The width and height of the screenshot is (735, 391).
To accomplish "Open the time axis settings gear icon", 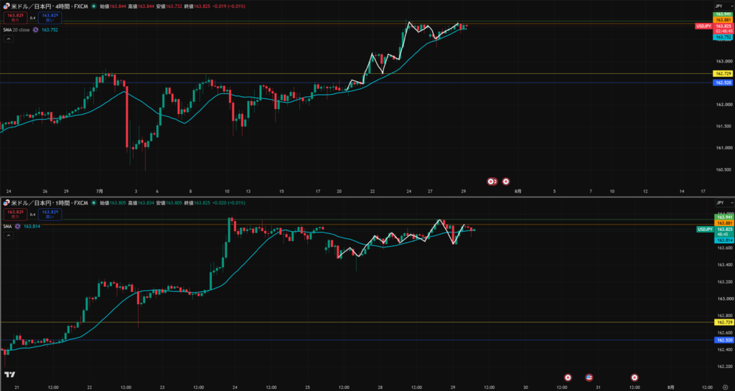I will click(725, 387).
